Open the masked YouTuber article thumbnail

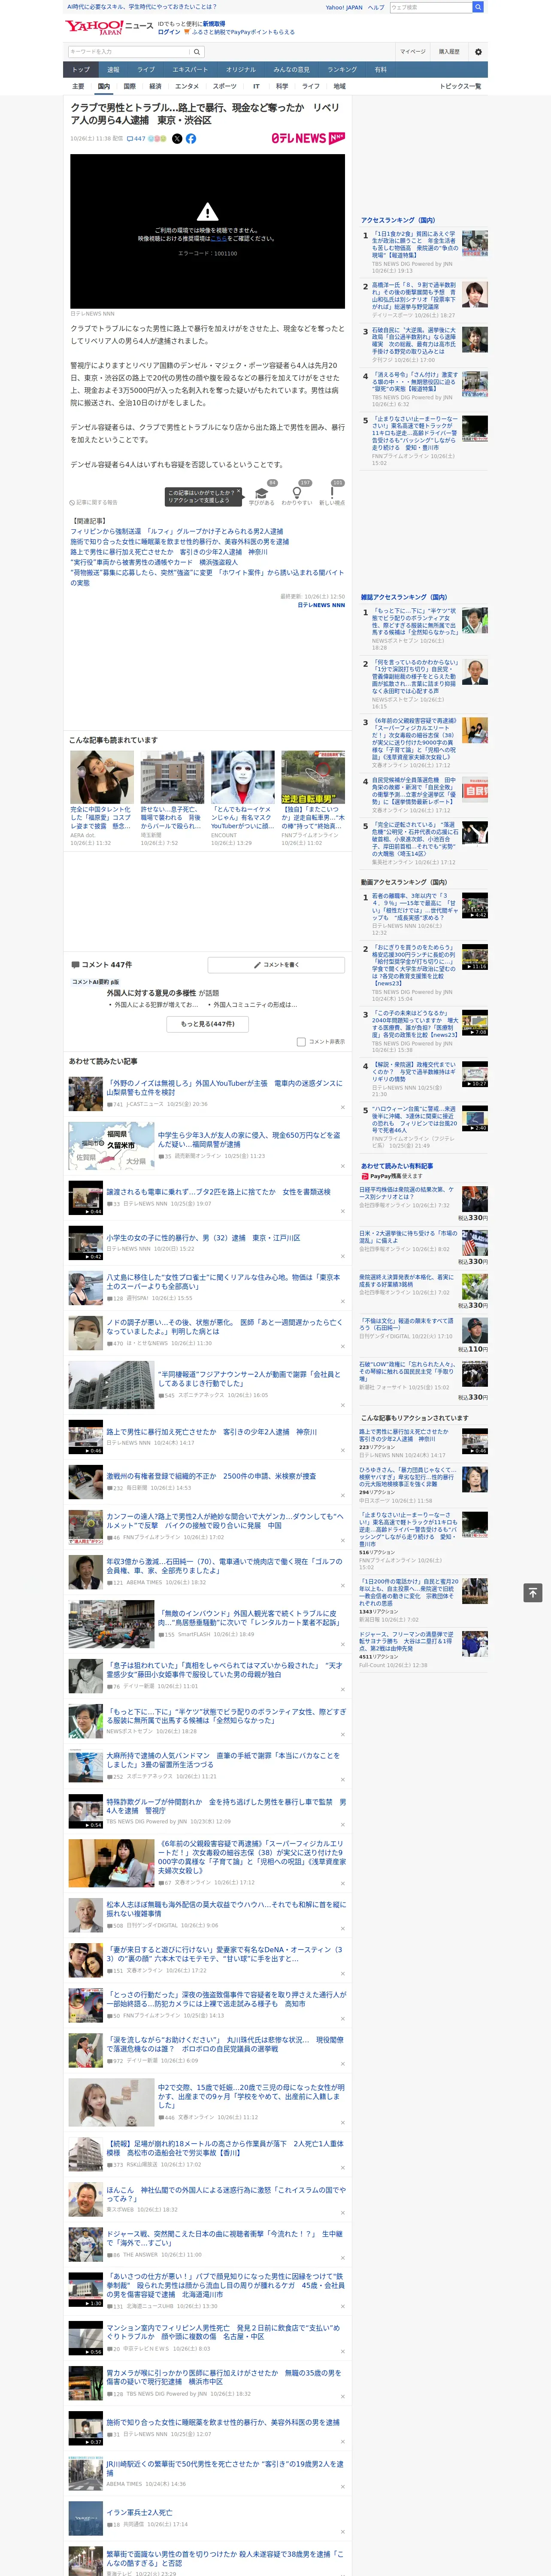tap(242, 778)
